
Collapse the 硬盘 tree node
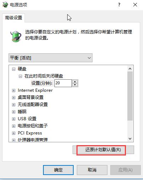pos(14,69)
